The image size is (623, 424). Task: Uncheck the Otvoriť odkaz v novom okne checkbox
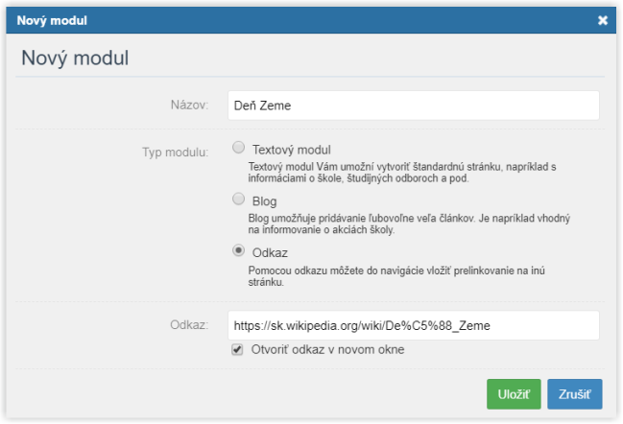[237, 350]
